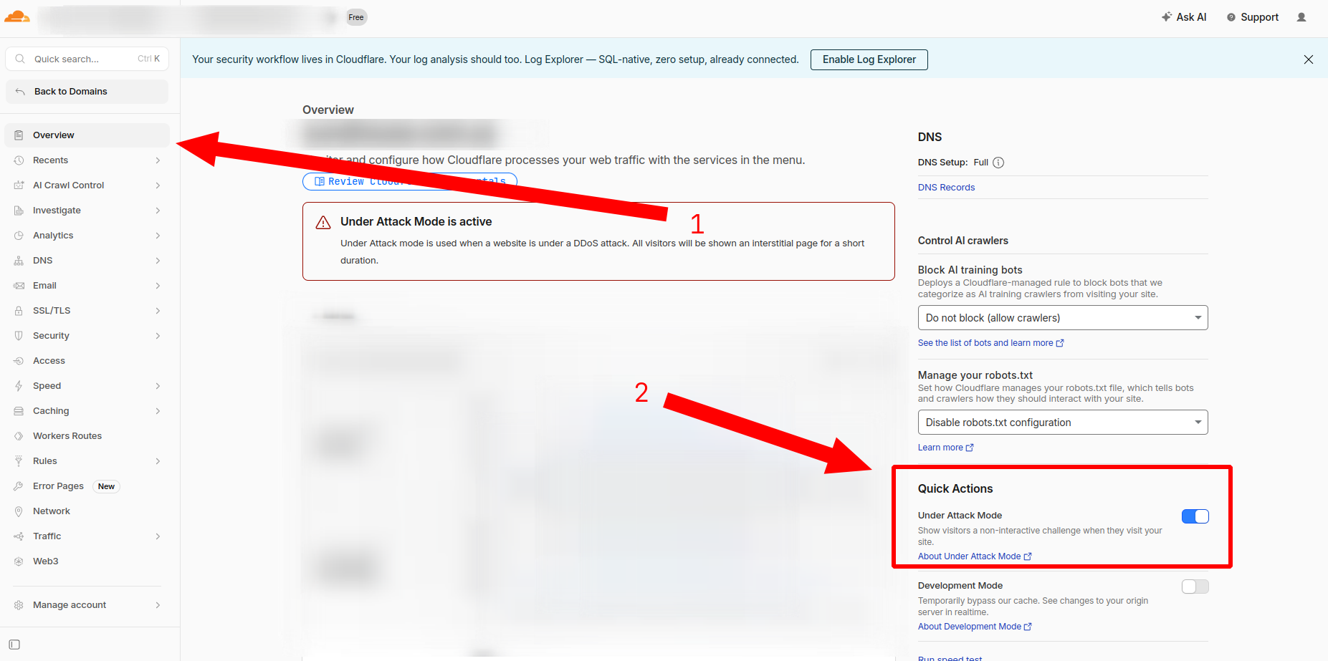Image resolution: width=1328 pixels, height=661 pixels.
Task: Click the Manage account gear icon
Action: [x=19, y=605]
